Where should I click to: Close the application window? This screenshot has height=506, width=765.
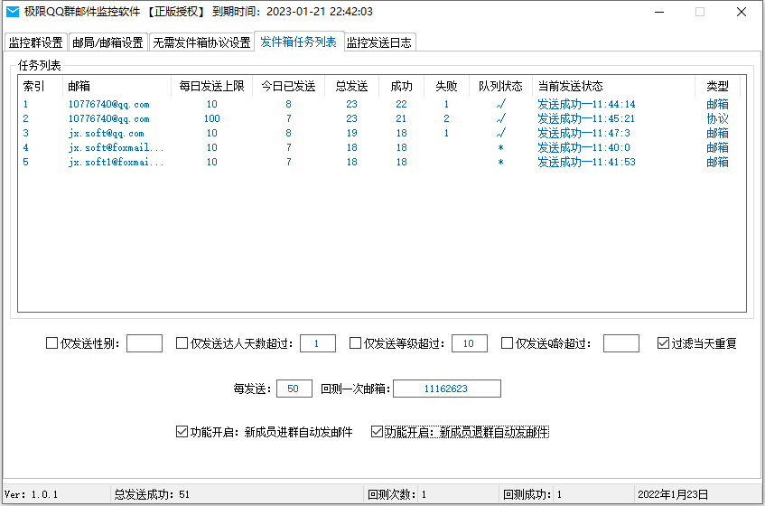pyautogui.click(x=742, y=12)
